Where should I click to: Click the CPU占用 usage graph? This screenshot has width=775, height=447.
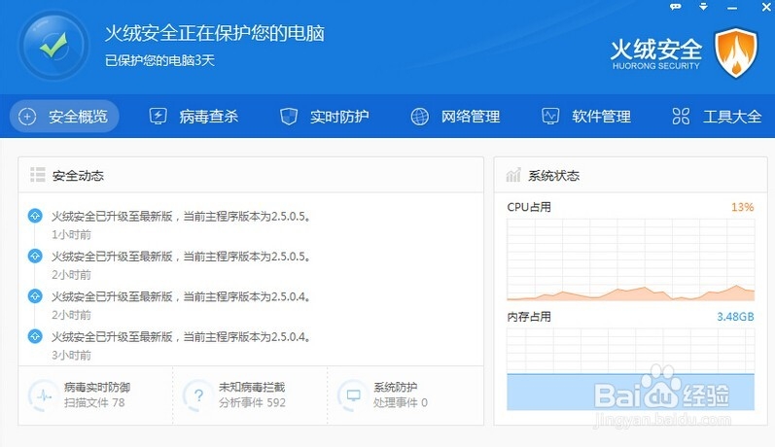[631, 259]
